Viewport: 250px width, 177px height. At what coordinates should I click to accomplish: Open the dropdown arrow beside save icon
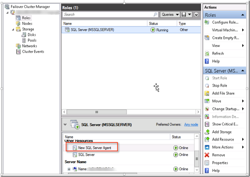pyautogui.click(x=189, y=15)
